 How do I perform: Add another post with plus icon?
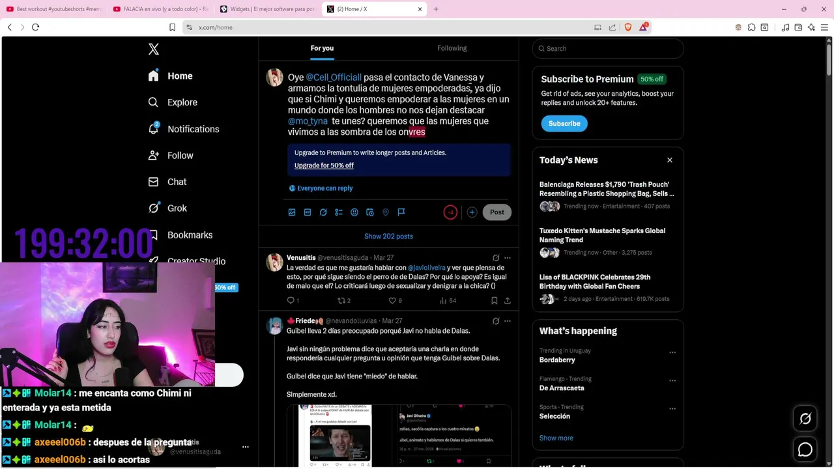pyautogui.click(x=472, y=212)
